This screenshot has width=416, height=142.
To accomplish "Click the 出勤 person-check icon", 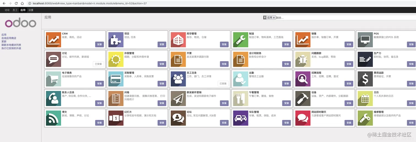I will pyautogui.click(x=240, y=79).
